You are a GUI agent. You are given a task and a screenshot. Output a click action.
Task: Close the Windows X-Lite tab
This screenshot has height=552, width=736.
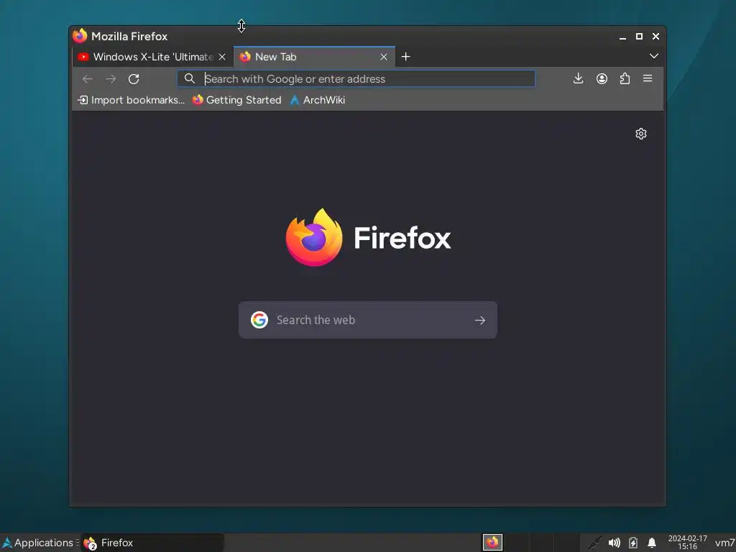click(222, 57)
